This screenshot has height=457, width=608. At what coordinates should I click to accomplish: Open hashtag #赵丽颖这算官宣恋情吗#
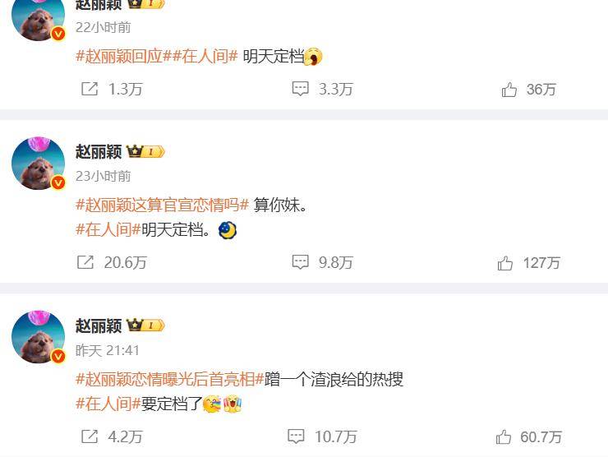tap(162, 205)
